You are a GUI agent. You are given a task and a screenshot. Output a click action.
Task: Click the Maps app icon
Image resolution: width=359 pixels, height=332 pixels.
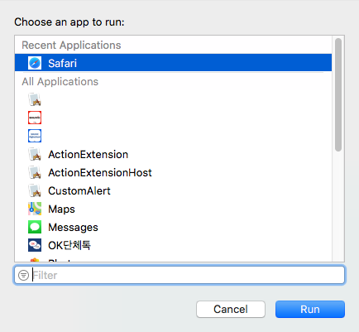pyautogui.click(x=35, y=209)
